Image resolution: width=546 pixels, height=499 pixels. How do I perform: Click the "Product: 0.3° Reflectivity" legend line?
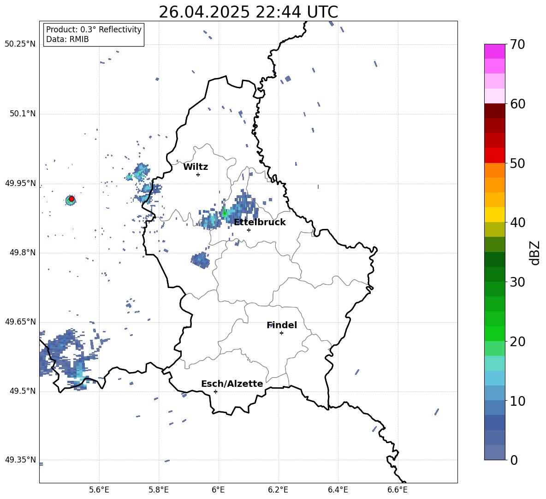click(x=94, y=30)
